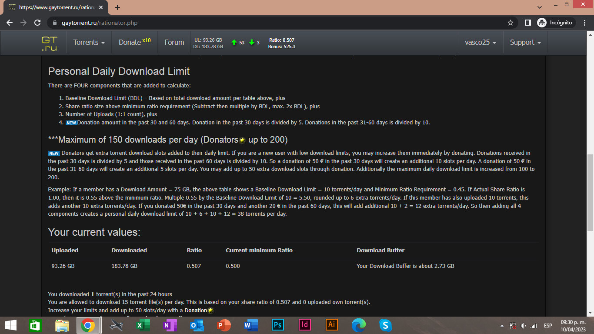Image resolution: width=594 pixels, height=334 pixels.
Task: Launch Illustrator from the taskbar
Action: click(x=331, y=324)
